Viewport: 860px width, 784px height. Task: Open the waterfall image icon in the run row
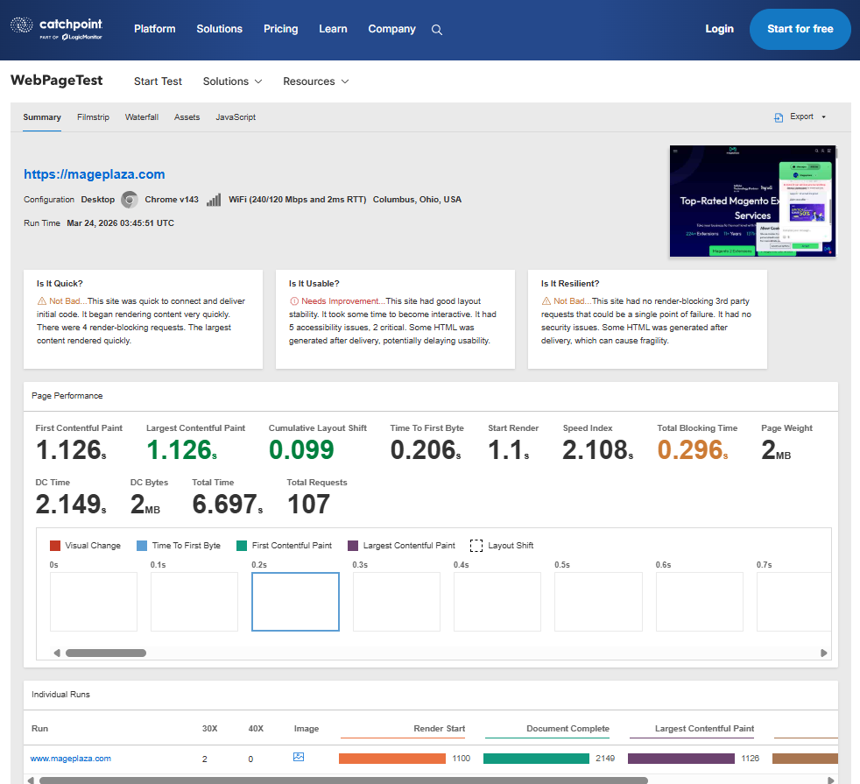(298, 757)
